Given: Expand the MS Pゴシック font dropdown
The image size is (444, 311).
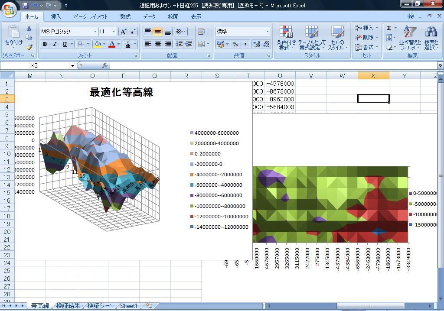Looking at the screenshot, I should pos(95,32).
